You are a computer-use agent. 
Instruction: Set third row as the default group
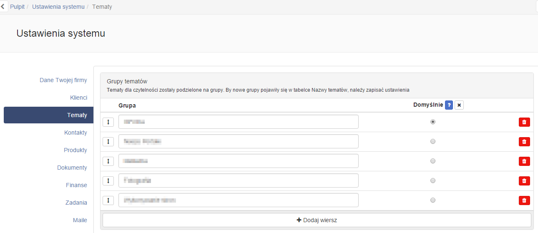click(x=433, y=161)
